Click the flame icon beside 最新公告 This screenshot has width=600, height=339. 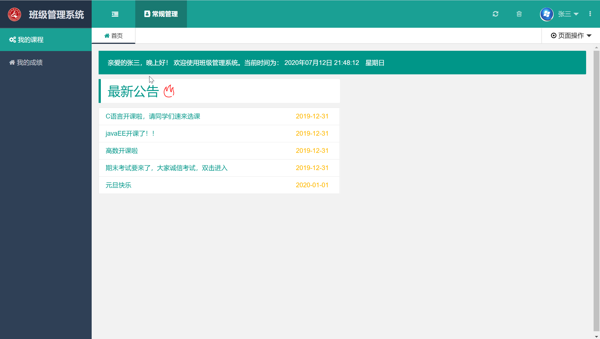(169, 91)
